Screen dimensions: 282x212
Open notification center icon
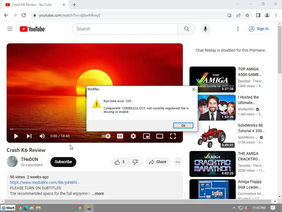pyautogui.click(x=273, y=208)
